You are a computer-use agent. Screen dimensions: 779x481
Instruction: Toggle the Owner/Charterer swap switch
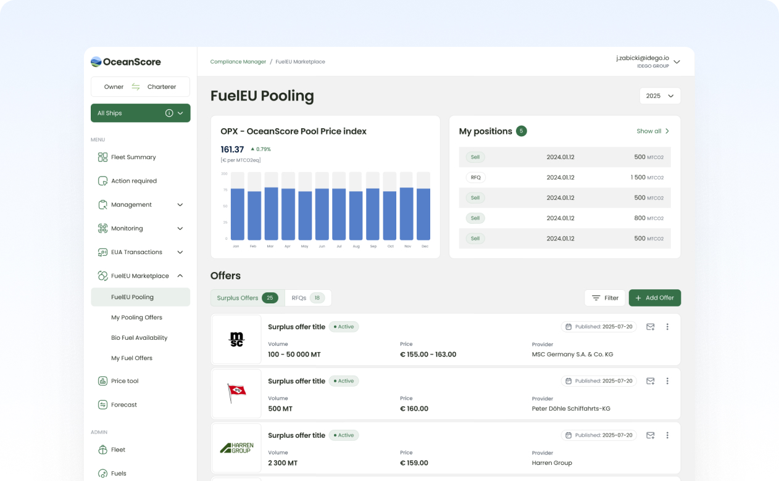pyautogui.click(x=136, y=87)
